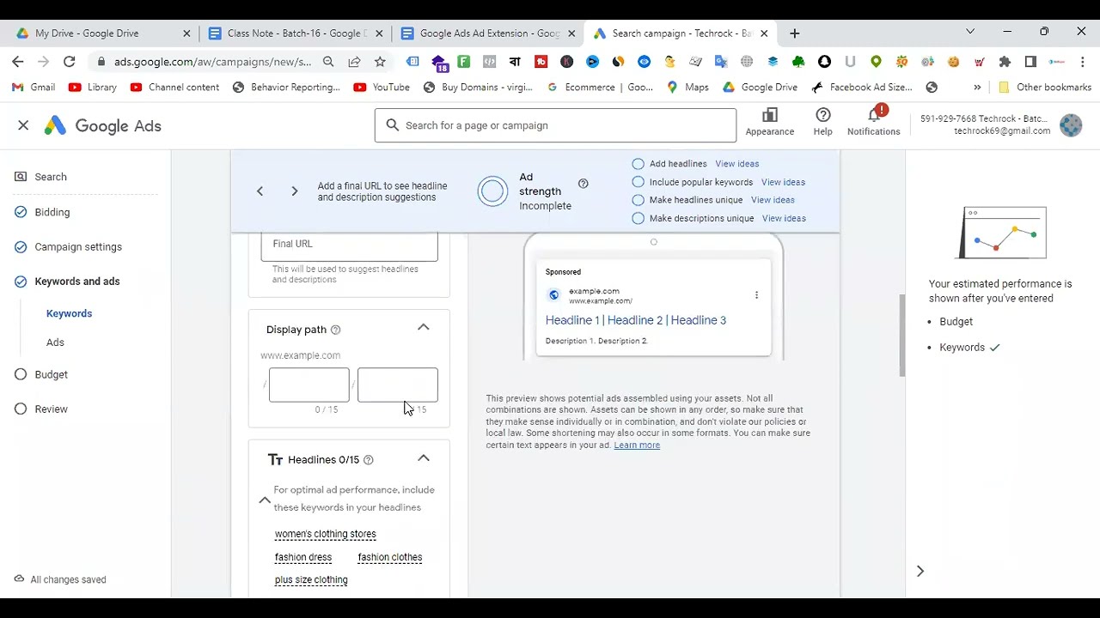Collapse the Headlines section
Image resolution: width=1100 pixels, height=618 pixels.
(x=424, y=458)
